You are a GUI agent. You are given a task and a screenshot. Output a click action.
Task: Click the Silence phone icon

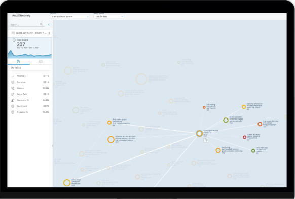click(13, 88)
